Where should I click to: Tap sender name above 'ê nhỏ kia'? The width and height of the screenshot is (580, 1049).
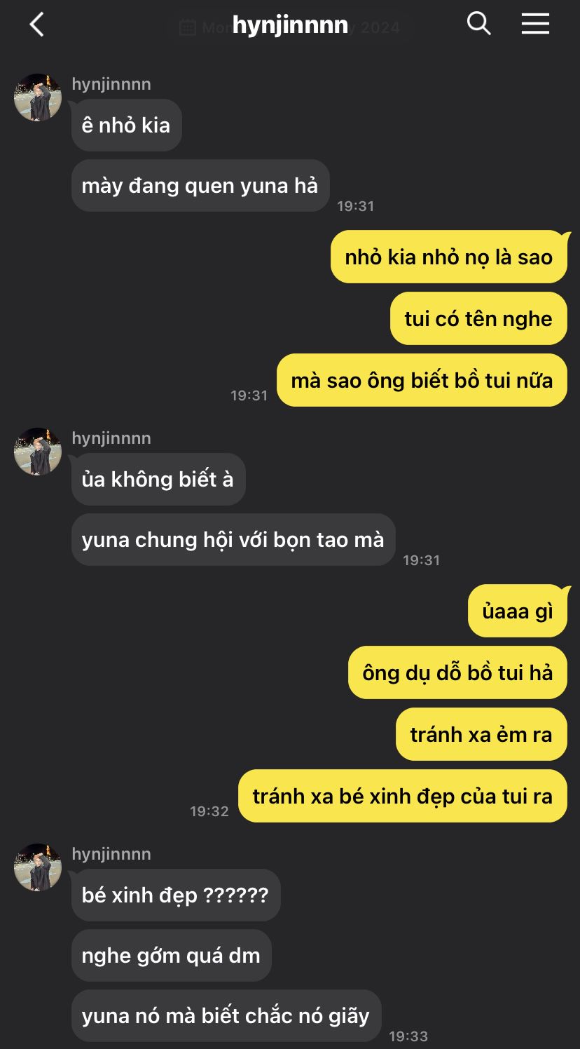[111, 84]
